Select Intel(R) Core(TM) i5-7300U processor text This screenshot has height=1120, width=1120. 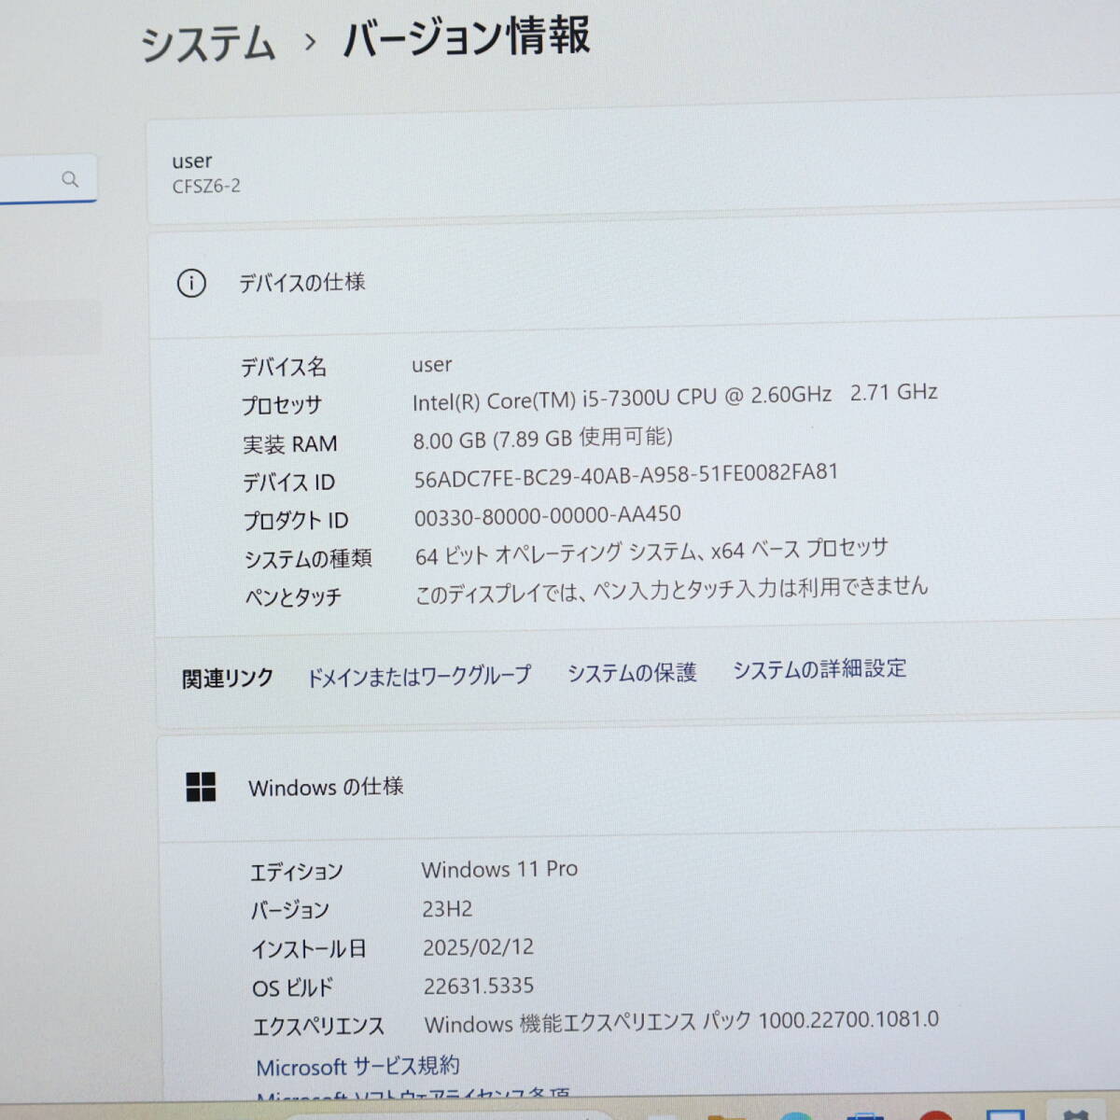pos(675,397)
